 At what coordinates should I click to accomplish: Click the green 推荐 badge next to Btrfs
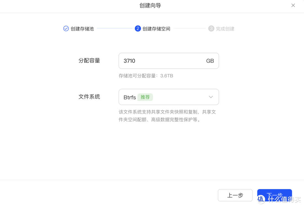pyautogui.click(x=145, y=97)
